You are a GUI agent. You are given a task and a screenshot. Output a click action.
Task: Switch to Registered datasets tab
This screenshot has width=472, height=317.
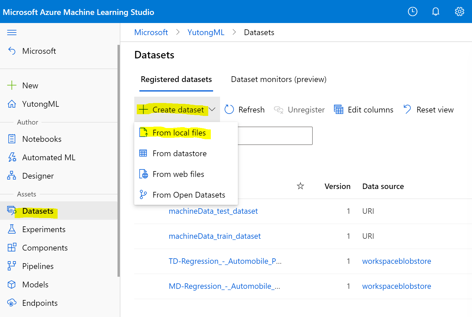(x=176, y=79)
